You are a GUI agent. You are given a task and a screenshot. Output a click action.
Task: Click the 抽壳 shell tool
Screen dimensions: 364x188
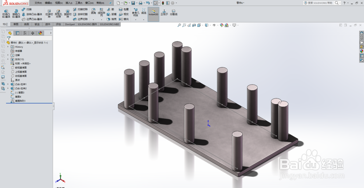tap(112, 19)
